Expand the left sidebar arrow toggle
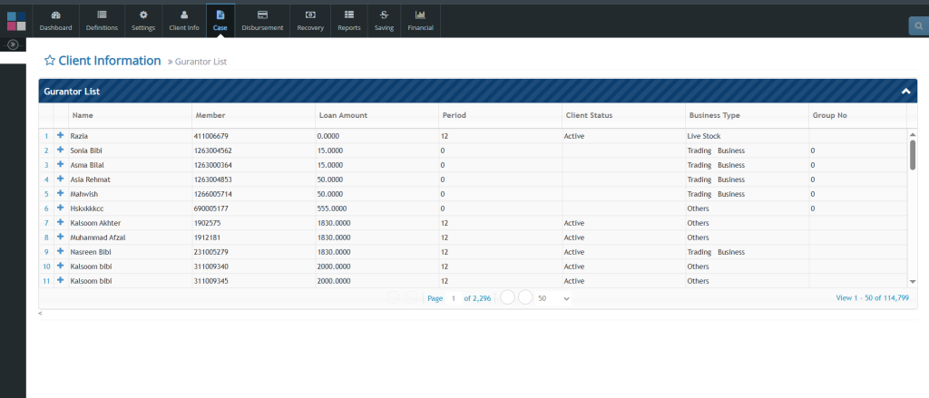This screenshot has width=929, height=398. (x=13, y=44)
